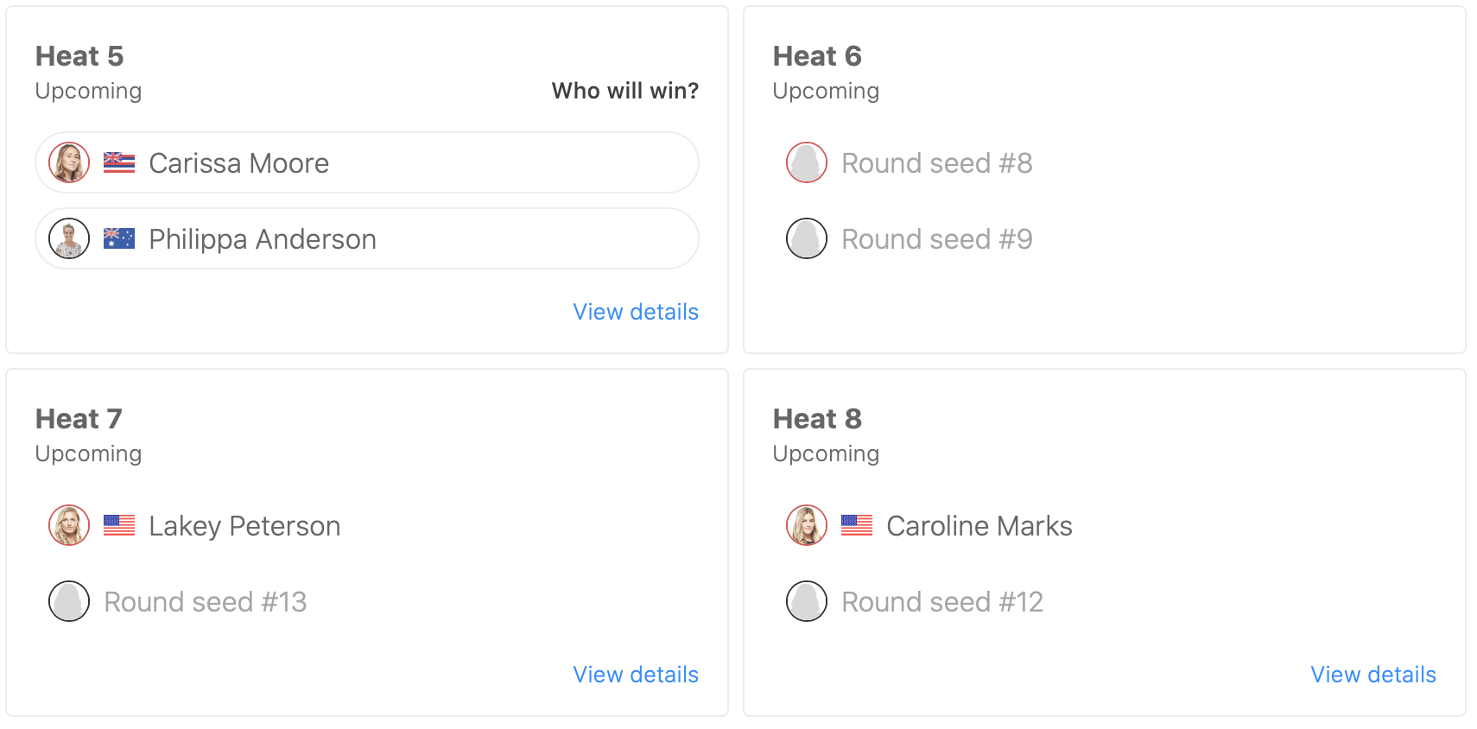Click the Australian flag beside Philippa Anderson
This screenshot has width=1477, height=729.
coord(119,238)
